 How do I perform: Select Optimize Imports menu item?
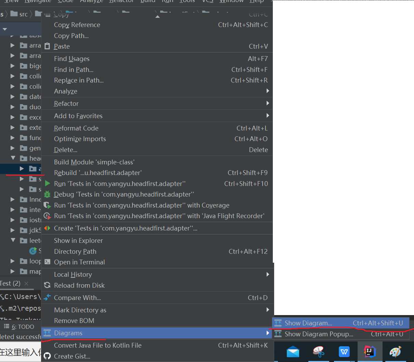click(x=157, y=139)
